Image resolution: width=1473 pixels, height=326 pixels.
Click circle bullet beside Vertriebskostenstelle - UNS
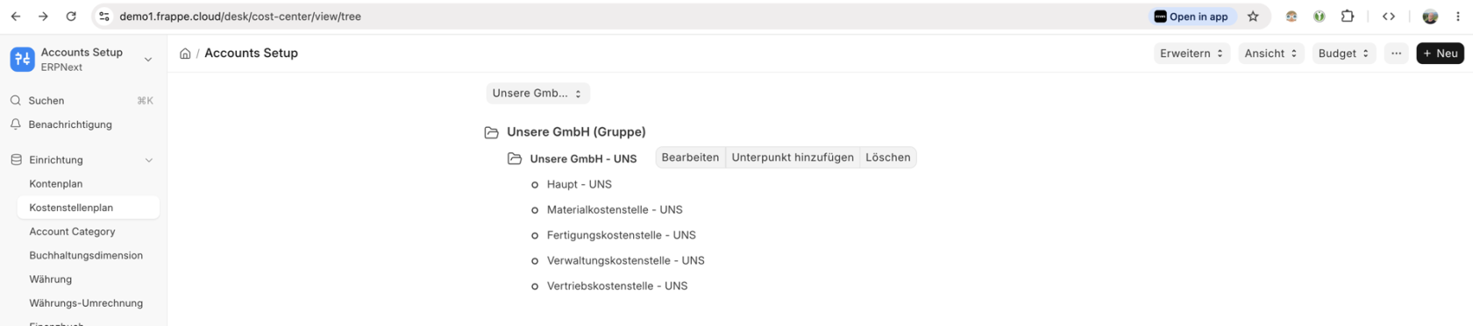tap(535, 287)
